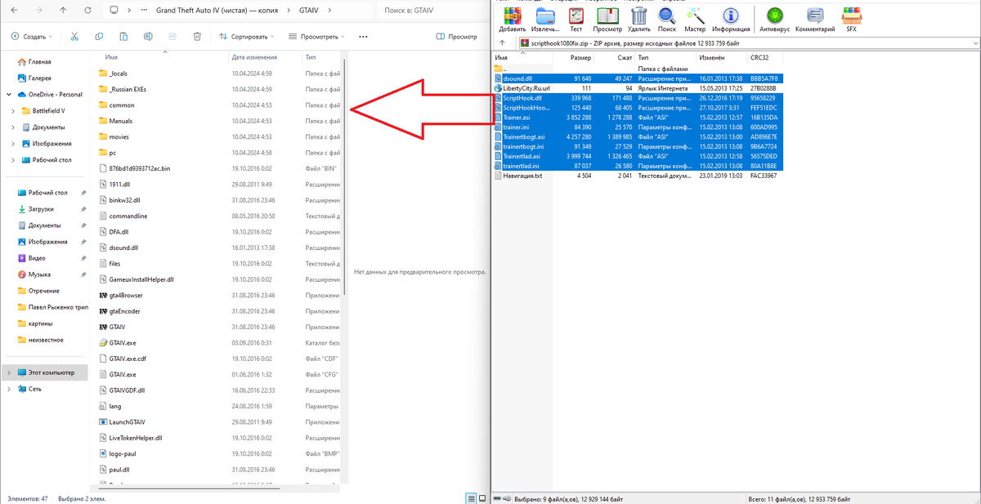Image resolution: width=981 pixels, height=504 pixels.
Task: Select the common folder in Explorer
Action: pos(121,105)
